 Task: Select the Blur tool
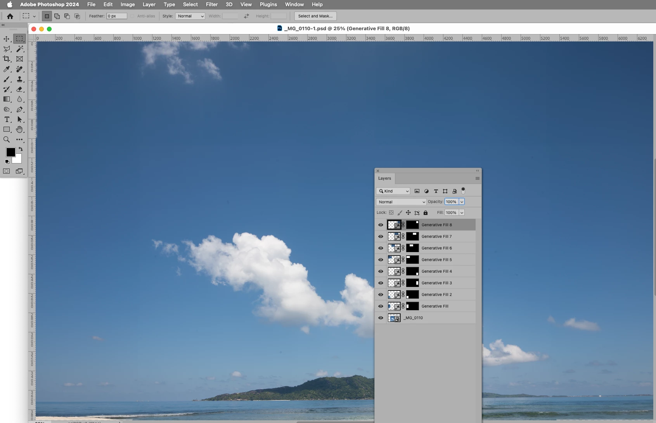pyautogui.click(x=19, y=99)
